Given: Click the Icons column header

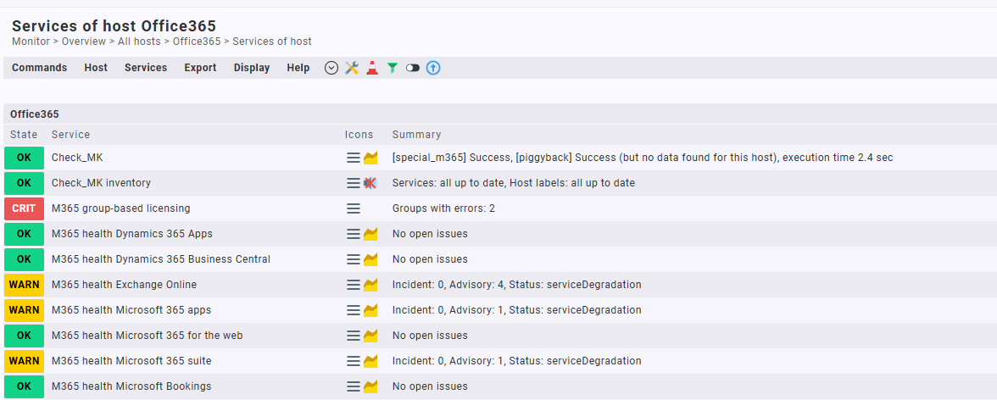Looking at the screenshot, I should click(x=359, y=135).
